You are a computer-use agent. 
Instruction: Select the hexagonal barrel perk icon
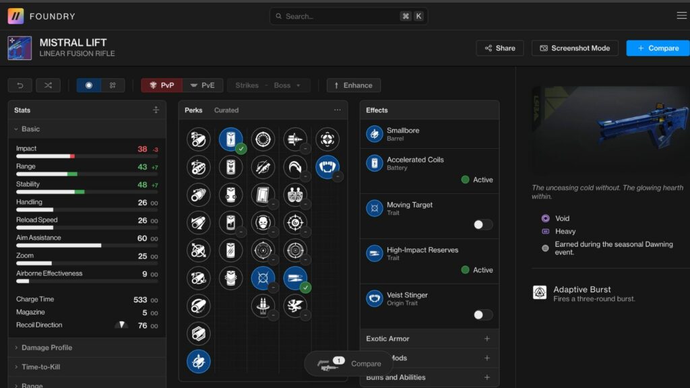pyautogui.click(x=199, y=333)
